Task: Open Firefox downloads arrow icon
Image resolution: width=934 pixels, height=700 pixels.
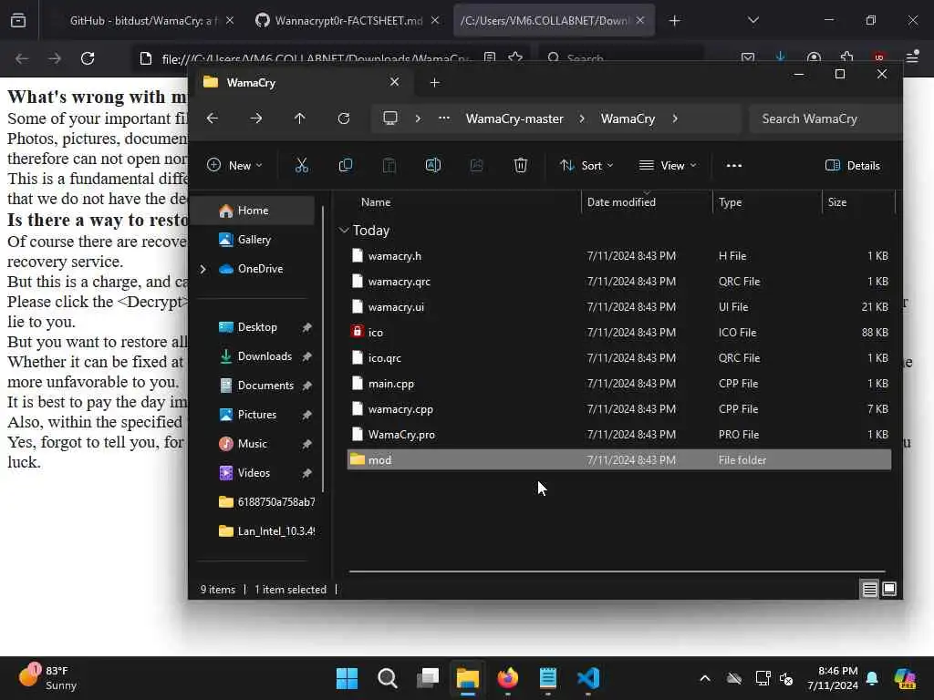Action: coord(781,57)
